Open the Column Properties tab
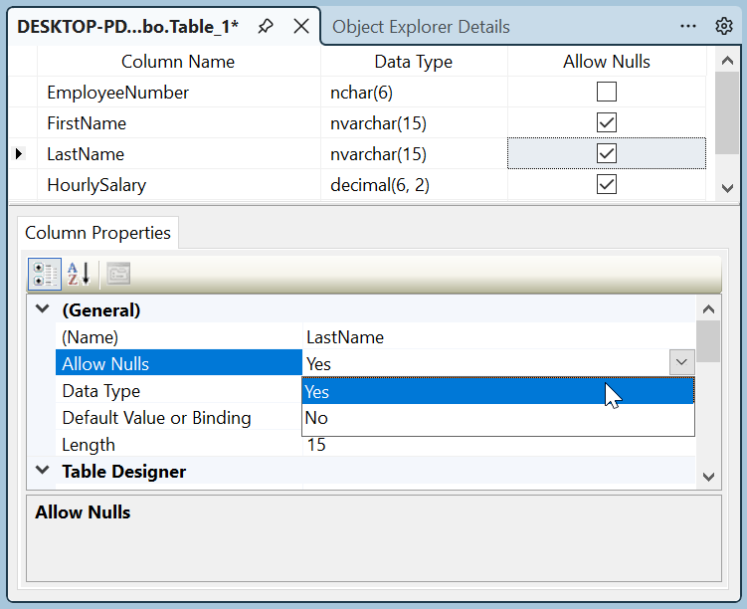747x609 pixels. pyautogui.click(x=97, y=233)
